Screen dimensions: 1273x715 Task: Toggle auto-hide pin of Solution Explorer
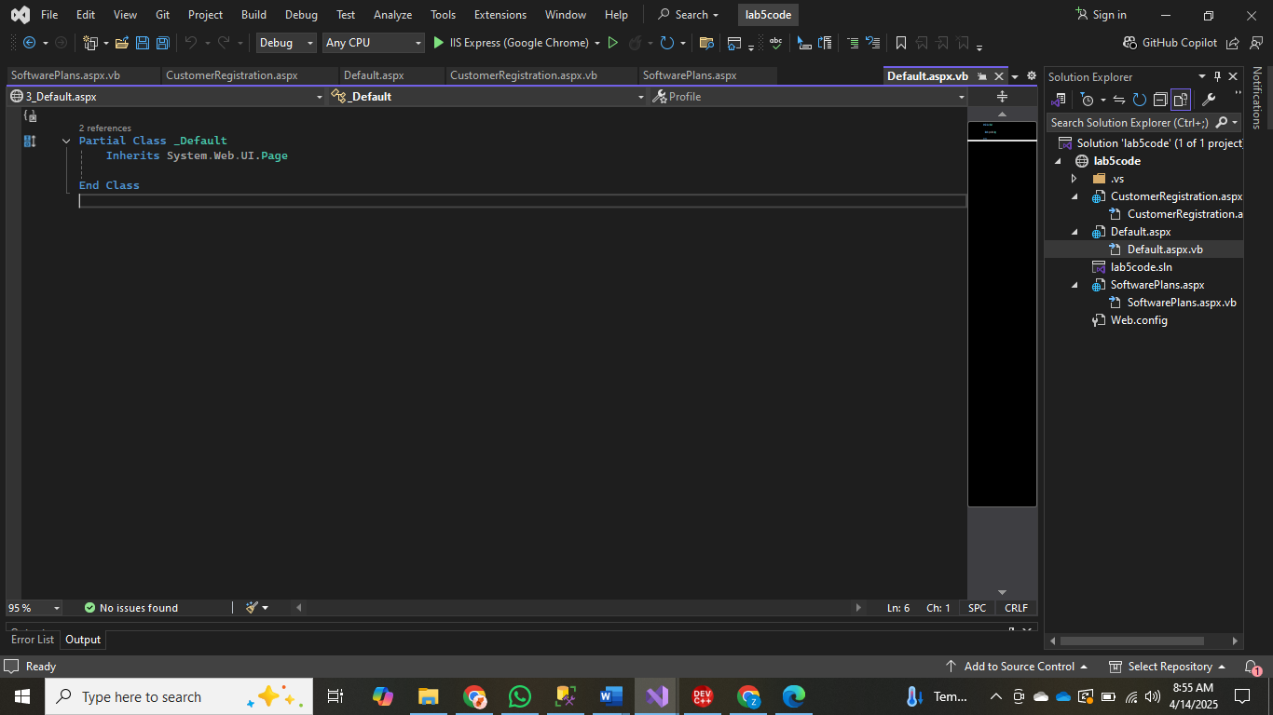(1217, 76)
